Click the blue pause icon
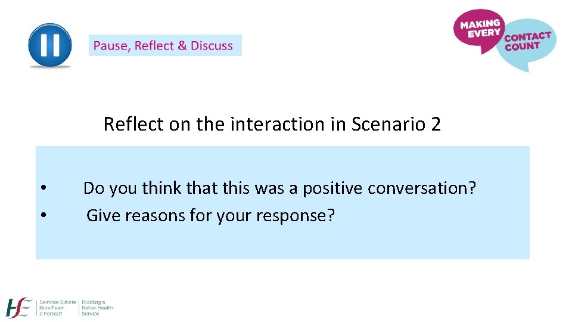This screenshot has height=322, width=572. (x=50, y=45)
